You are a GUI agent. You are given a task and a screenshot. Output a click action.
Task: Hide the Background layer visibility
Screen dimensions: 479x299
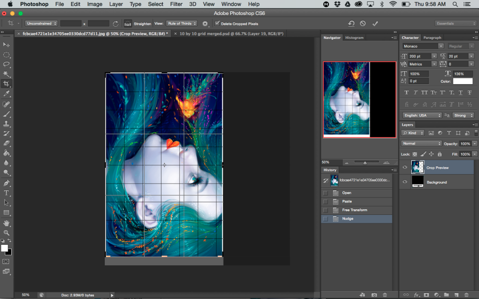click(x=405, y=182)
